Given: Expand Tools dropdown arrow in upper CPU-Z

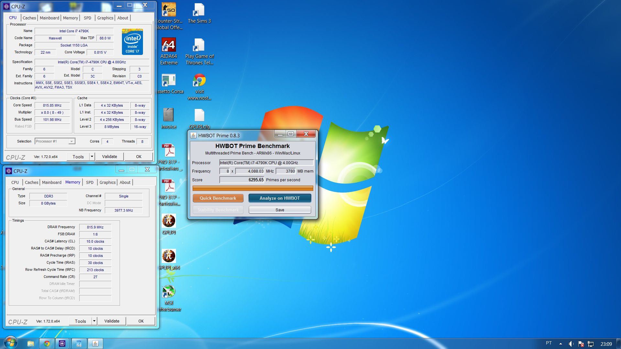Looking at the screenshot, I should [x=92, y=157].
